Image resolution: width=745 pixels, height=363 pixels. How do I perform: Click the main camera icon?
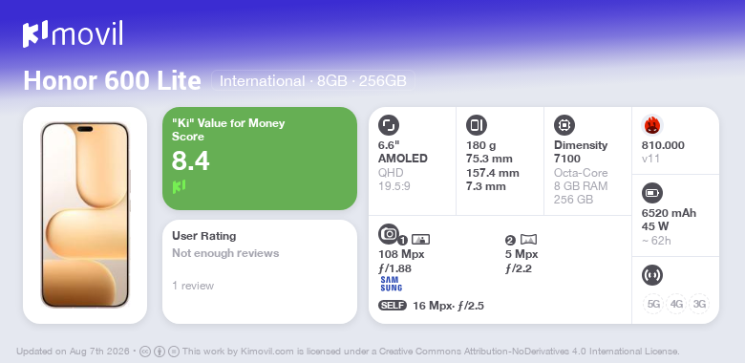[x=389, y=233]
